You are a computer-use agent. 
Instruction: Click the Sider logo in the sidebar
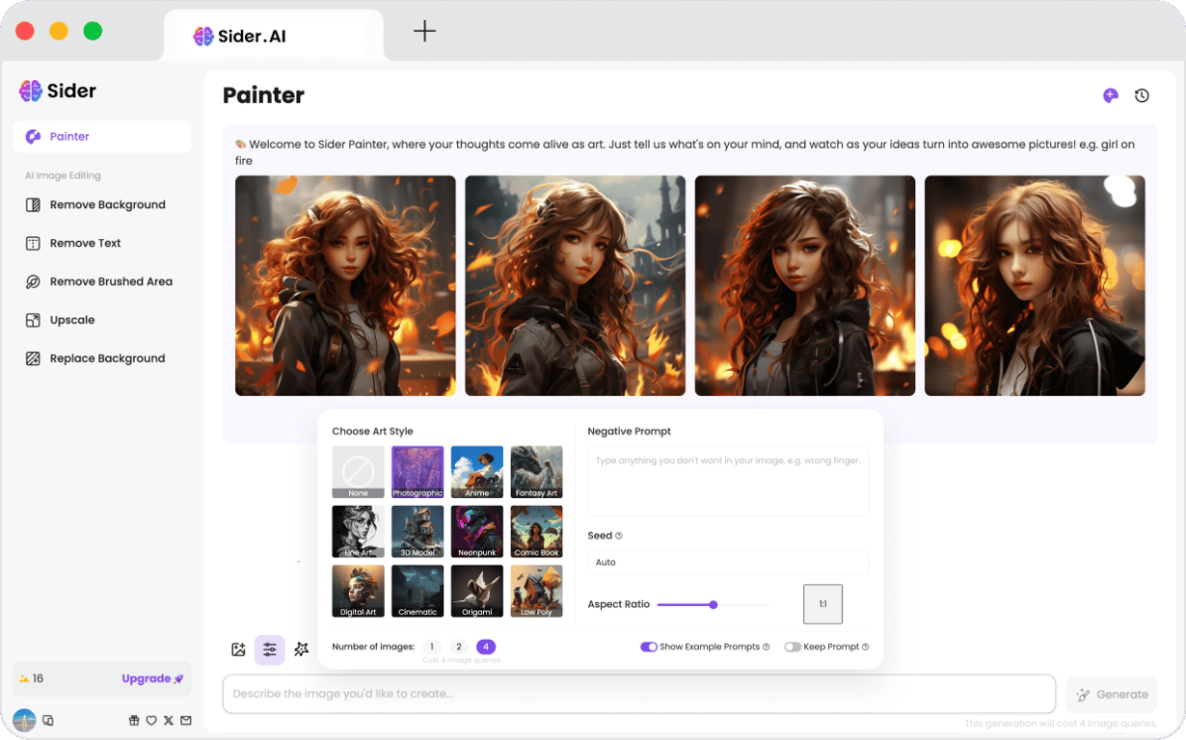click(x=58, y=91)
